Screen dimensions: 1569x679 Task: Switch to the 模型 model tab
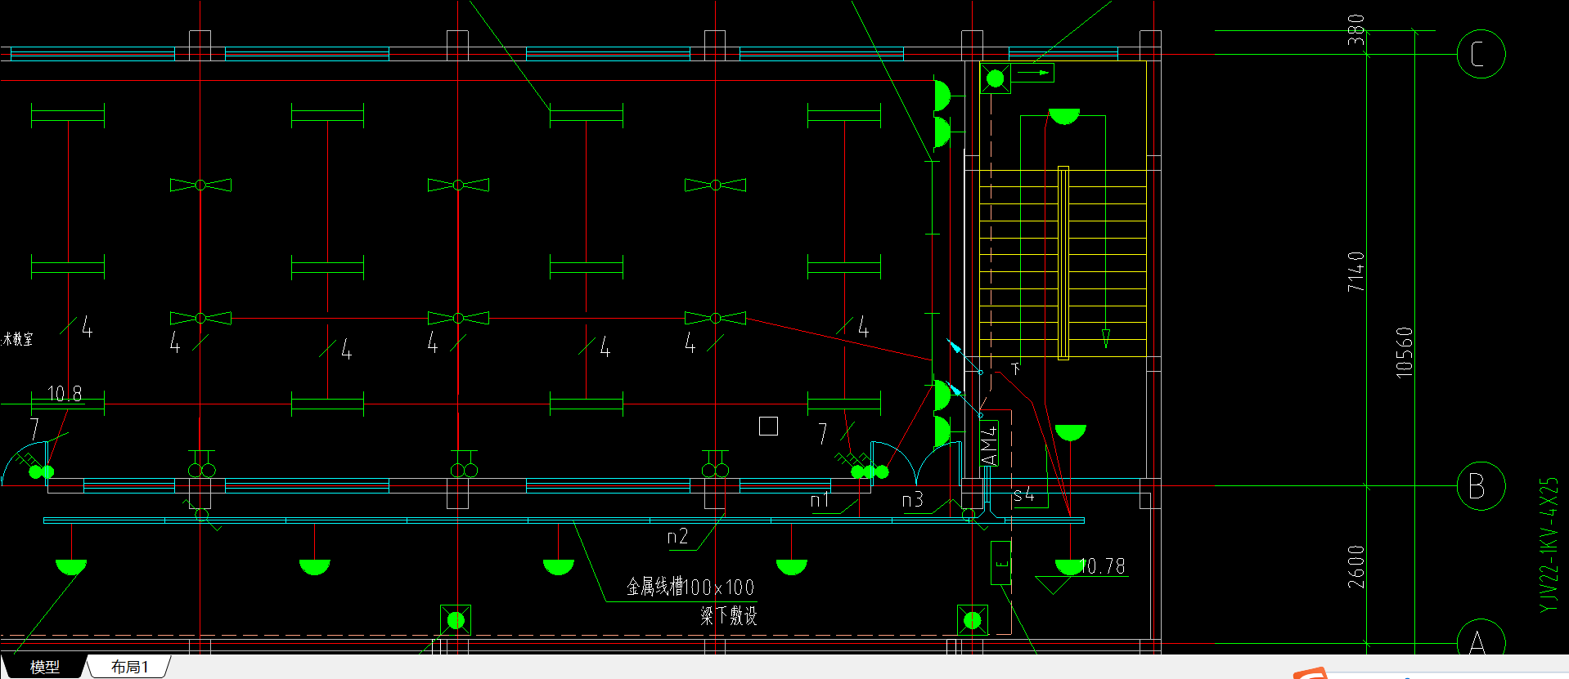click(x=44, y=667)
